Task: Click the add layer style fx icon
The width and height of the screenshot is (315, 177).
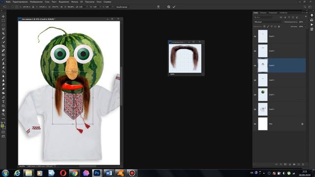Action: pyautogui.click(x=281, y=164)
